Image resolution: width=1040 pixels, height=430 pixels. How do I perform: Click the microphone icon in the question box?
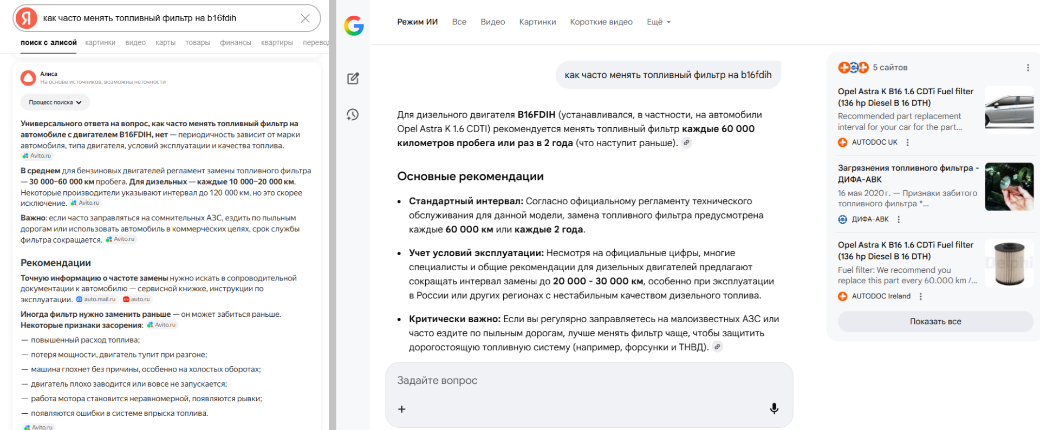tap(775, 409)
